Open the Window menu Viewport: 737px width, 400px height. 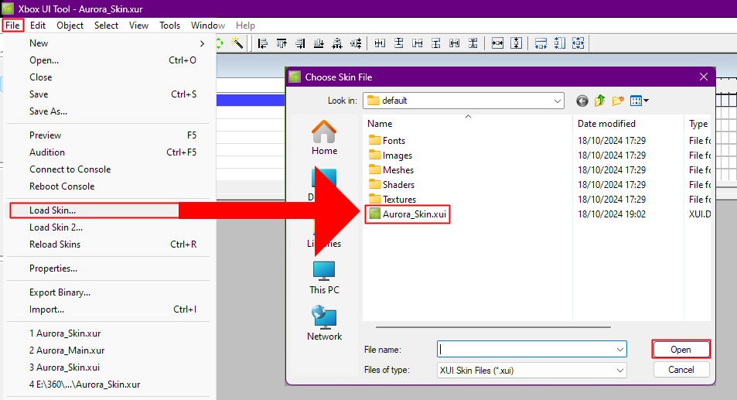(208, 26)
